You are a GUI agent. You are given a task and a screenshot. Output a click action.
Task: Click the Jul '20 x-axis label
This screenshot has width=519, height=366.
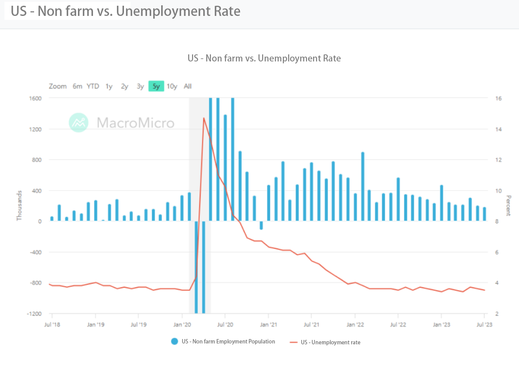tap(225, 325)
